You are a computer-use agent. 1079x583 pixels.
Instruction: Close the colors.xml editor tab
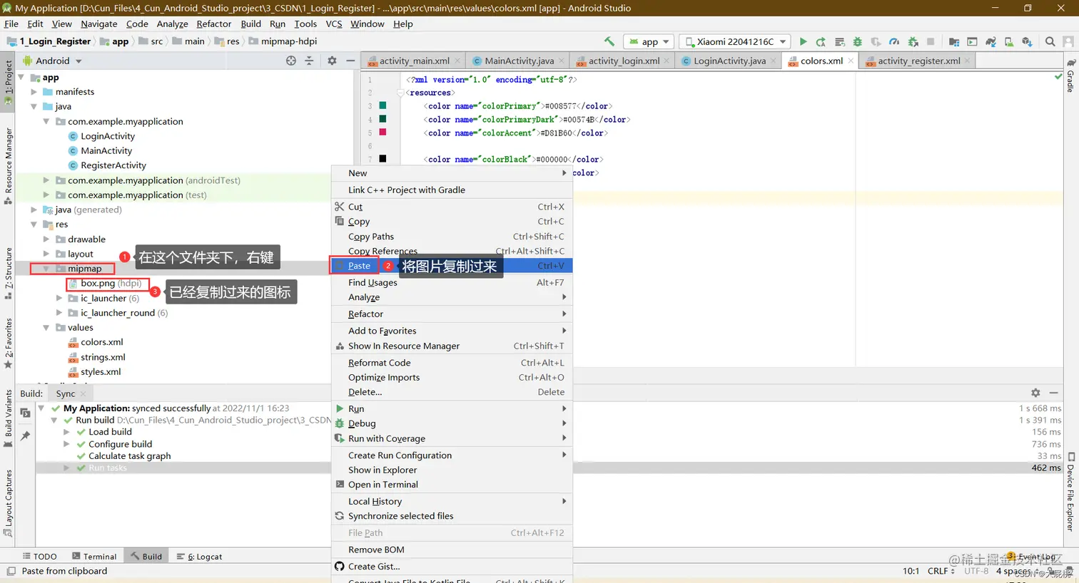pos(851,61)
